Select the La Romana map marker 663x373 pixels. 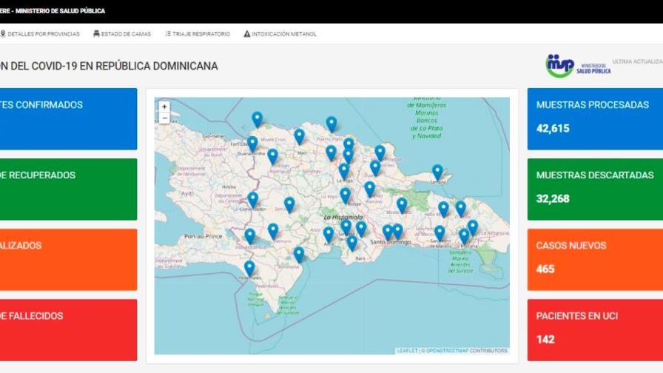[464, 237]
